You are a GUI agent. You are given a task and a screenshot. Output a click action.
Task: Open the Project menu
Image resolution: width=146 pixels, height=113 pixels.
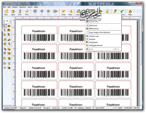(x=15, y=7)
